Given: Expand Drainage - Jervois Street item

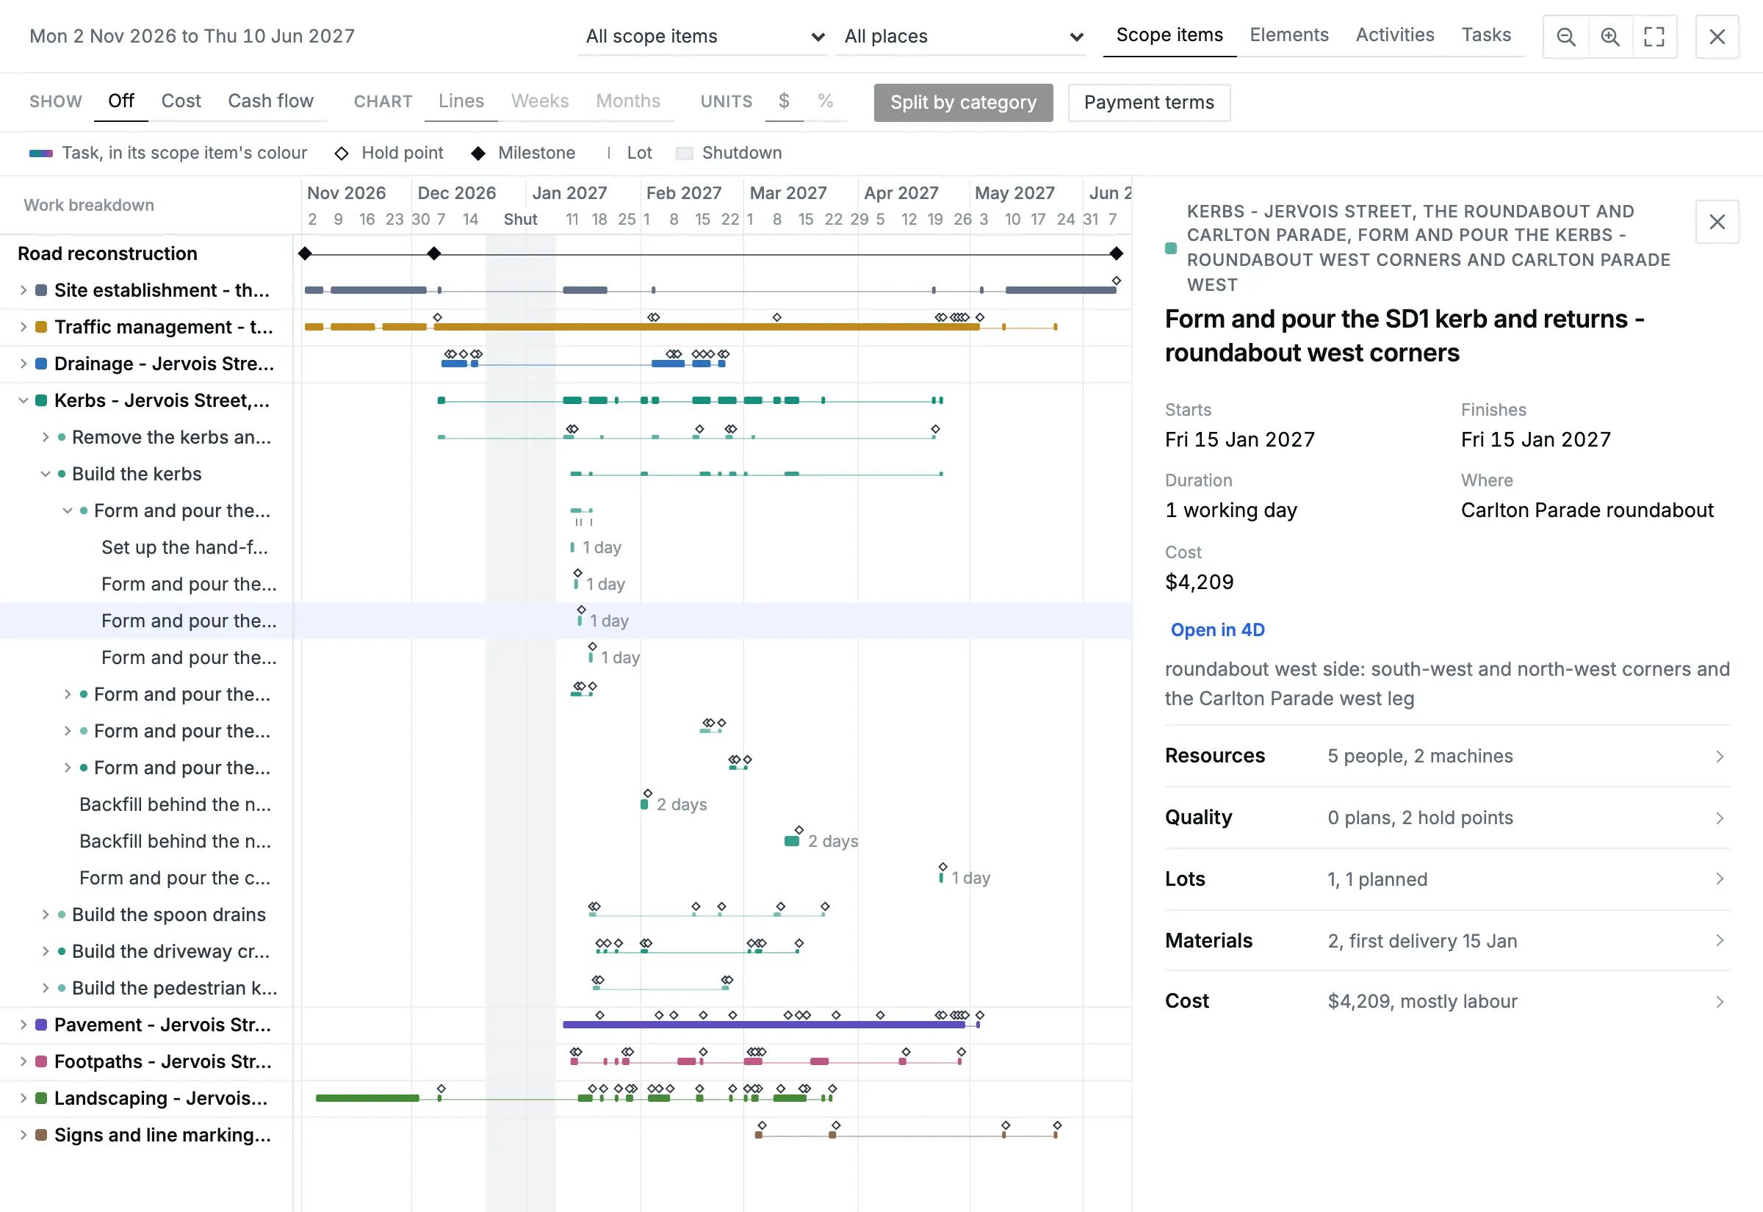Looking at the screenshot, I should point(23,364).
